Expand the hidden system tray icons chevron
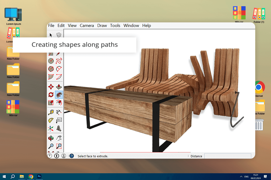Screen dimensions: 271x180 click(x=241, y=177)
